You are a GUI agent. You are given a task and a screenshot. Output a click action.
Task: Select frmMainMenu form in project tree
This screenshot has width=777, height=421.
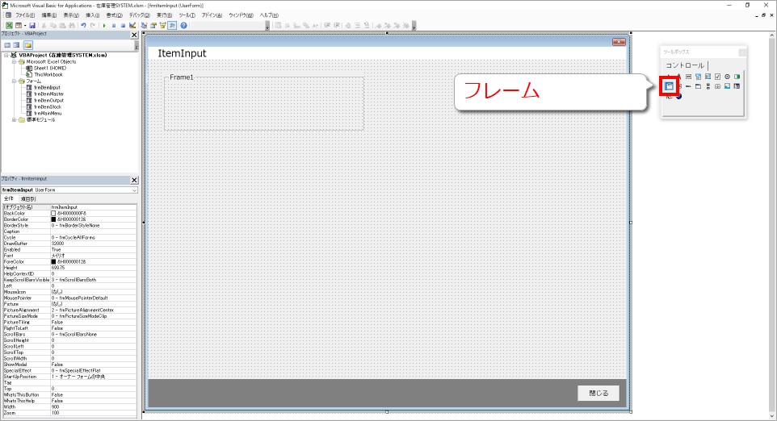(48, 113)
